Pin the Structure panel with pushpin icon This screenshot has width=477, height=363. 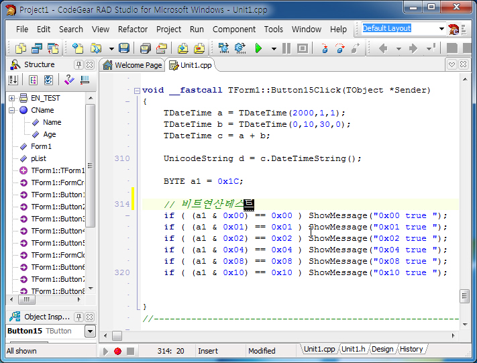(x=78, y=65)
